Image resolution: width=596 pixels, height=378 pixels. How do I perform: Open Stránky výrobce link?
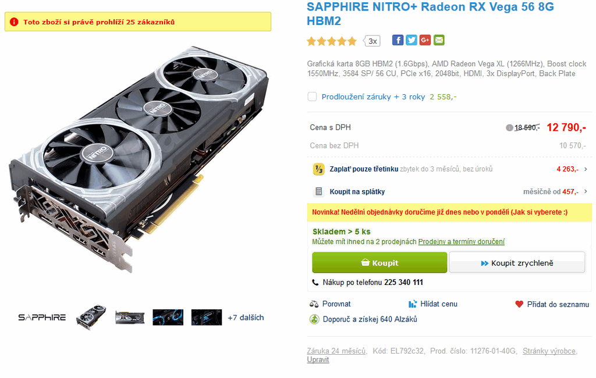[549, 351]
